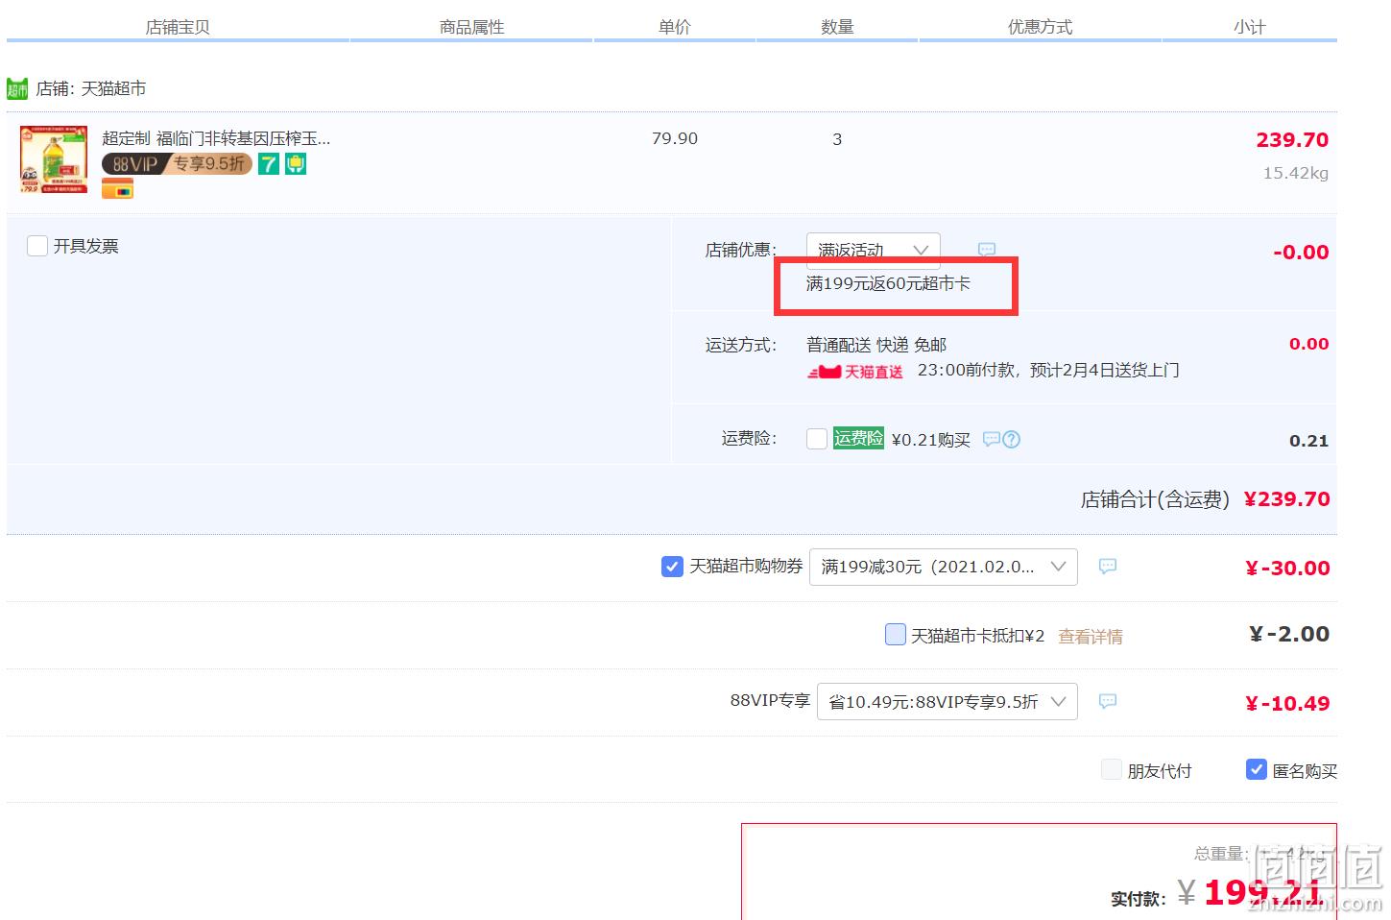Click the store name 天猫超市
This screenshot has height=920, width=1391.
pos(113,89)
